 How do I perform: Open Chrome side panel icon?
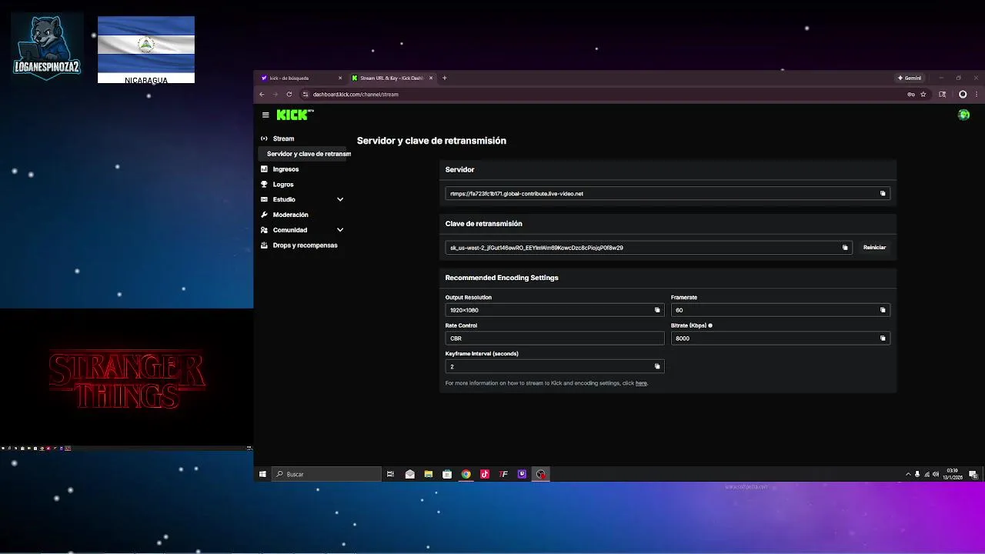[x=943, y=94]
